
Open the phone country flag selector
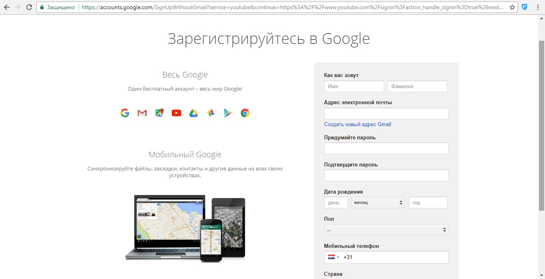(333, 257)
